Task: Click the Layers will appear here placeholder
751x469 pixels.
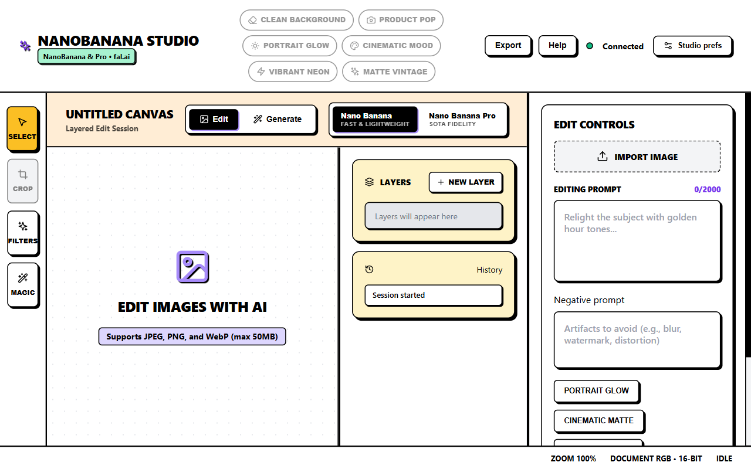Action: pyautogui.click(x=434, y=216)
